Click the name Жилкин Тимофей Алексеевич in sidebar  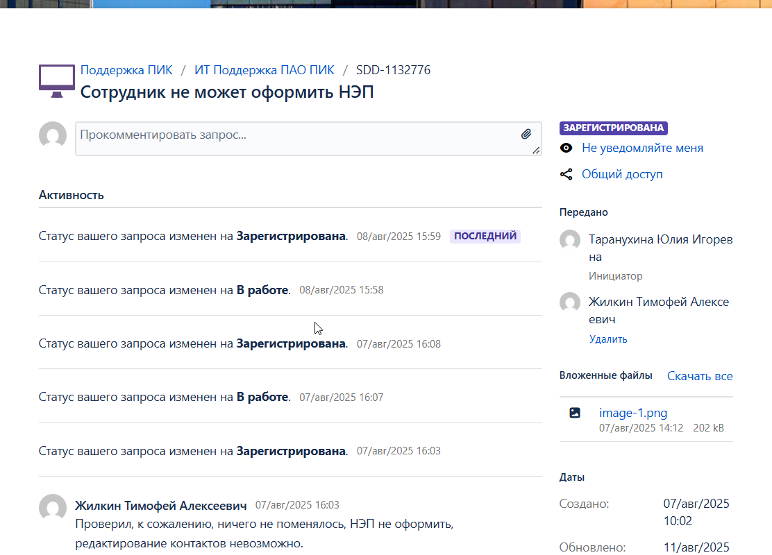coord(659,311)
